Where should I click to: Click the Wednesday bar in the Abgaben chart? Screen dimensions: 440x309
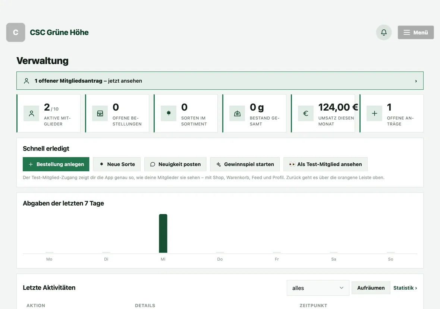click(x=163, y=233)
